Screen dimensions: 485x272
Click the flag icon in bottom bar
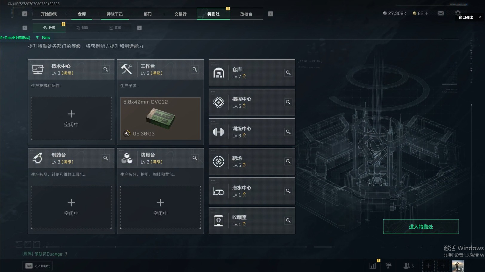point(389,265)
